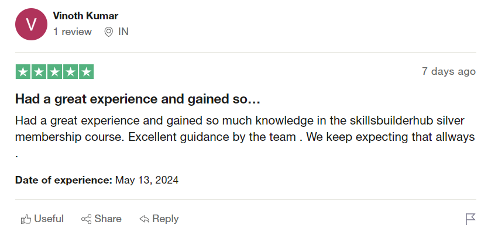
Task: Select the fifth green star
Action: 86,72
